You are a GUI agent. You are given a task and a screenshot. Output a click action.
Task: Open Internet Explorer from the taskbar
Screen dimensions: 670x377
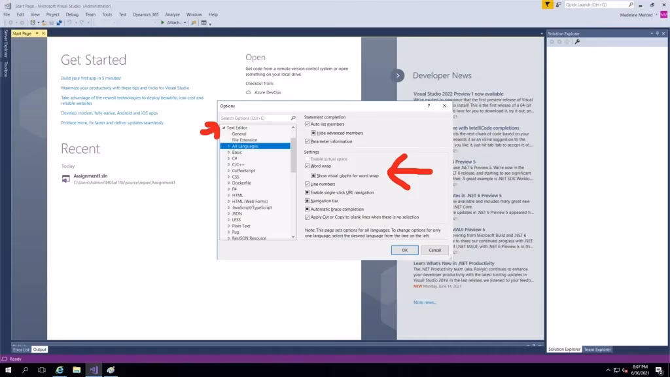(60, 370)
